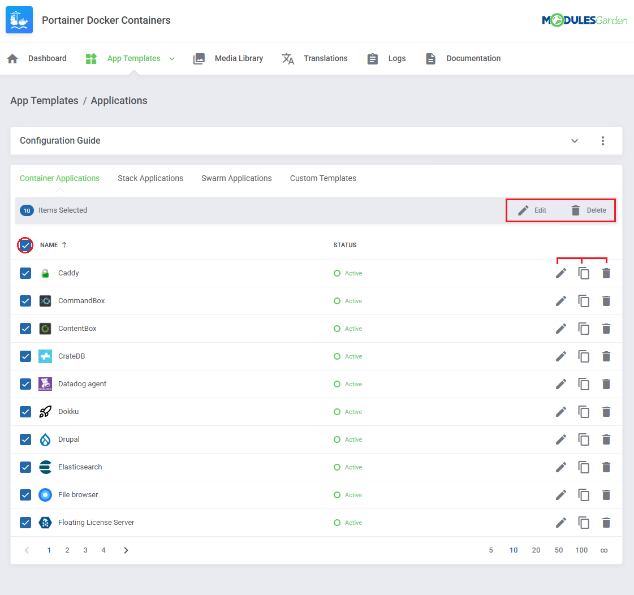Click the mass Edit button

click(x=532, y=210)
